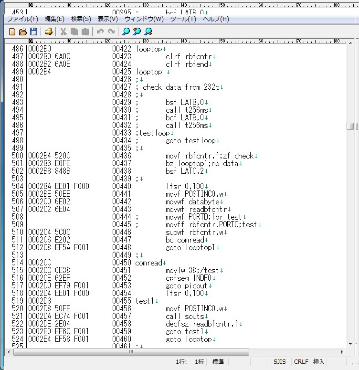The height and width of the screenshot is (370, 359).
Task: Click the horizontal scrollbar right arrow
Action: point(342,352)
